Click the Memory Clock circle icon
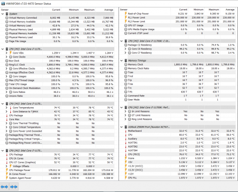 (126, 65)
